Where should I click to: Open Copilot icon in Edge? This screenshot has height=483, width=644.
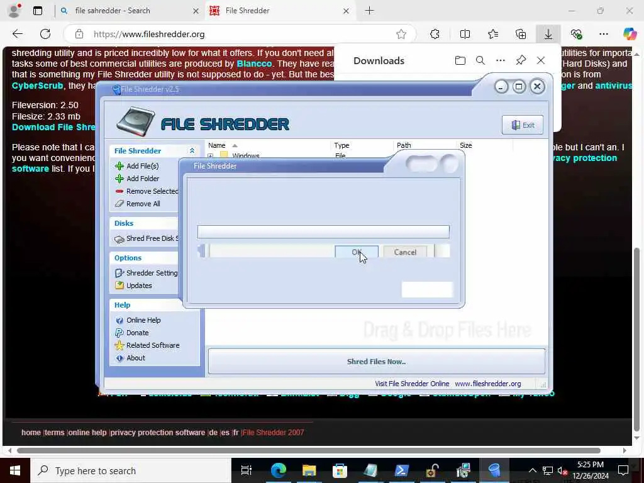click(630, 34)
